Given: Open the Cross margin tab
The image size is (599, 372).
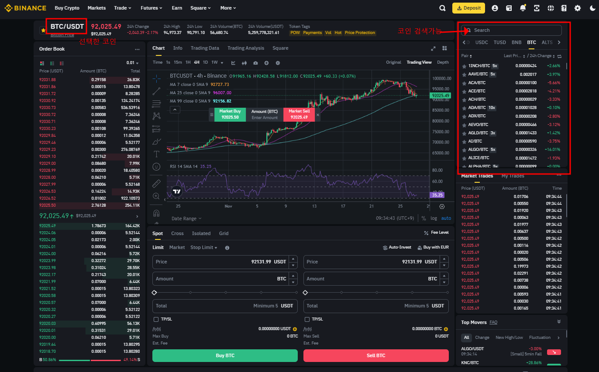Looking at the screenshot, I should point(177,233).
